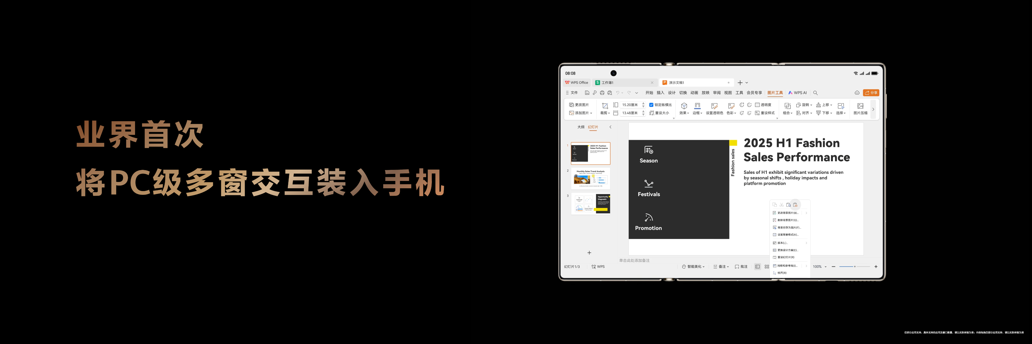Click the zoom in plus icon
Screen dimensions: 1032x344
click(x=876, y=267)
